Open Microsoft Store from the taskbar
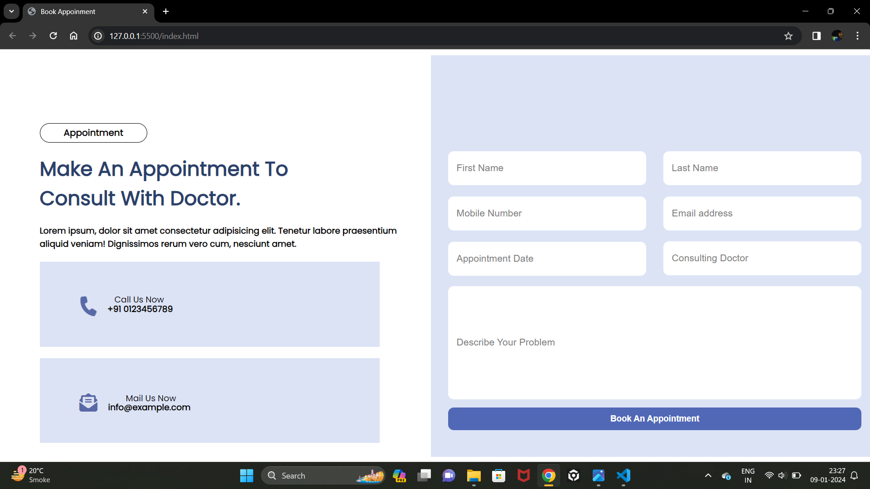The height and width of the screenshot is (489, 870). click(498, 475)
